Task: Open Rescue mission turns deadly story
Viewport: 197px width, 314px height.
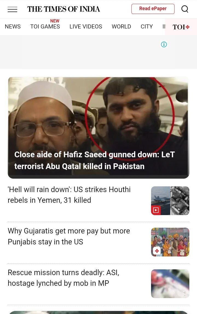Action: pyautogui.click(x=63, y=278)
